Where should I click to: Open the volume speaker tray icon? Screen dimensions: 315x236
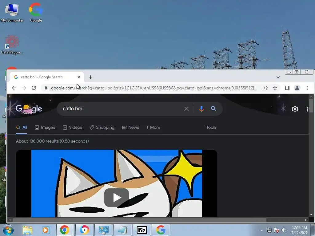(x=284, y=230)
